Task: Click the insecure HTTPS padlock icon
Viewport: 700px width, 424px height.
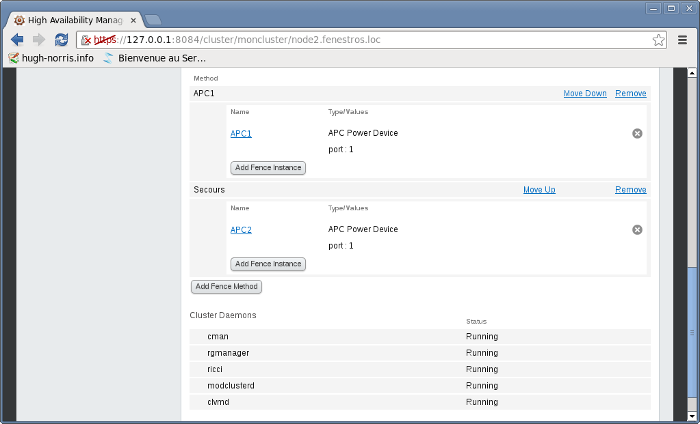Action: click(x=86, y=40)
